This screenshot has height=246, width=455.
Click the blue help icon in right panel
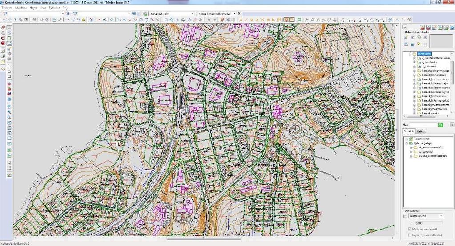coord(451,27)
